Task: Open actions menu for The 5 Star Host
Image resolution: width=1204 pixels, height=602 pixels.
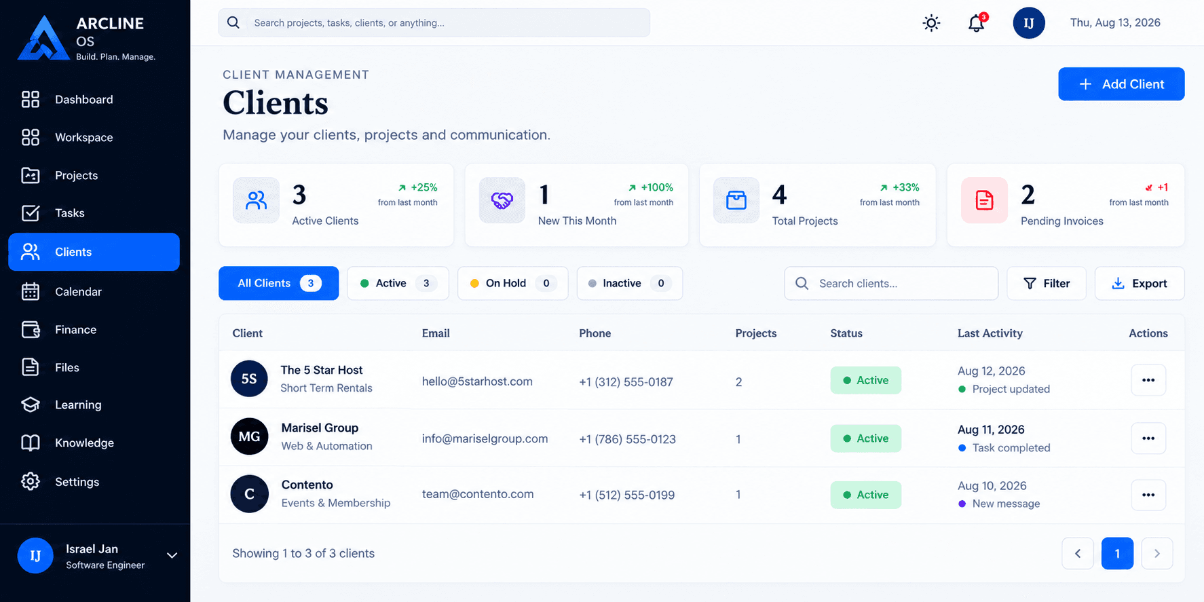Action: click(x=1148, y=380)
